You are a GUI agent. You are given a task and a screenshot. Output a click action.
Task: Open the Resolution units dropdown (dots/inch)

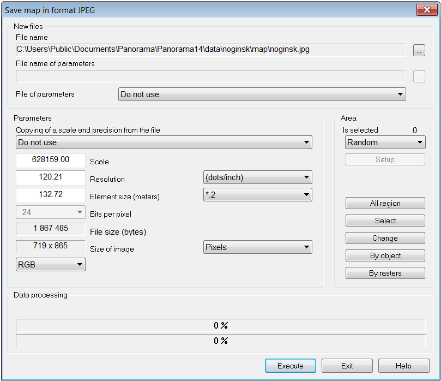(257, 177)
